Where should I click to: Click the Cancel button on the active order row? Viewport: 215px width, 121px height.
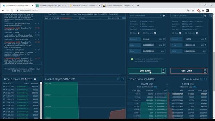pos(124,18)
